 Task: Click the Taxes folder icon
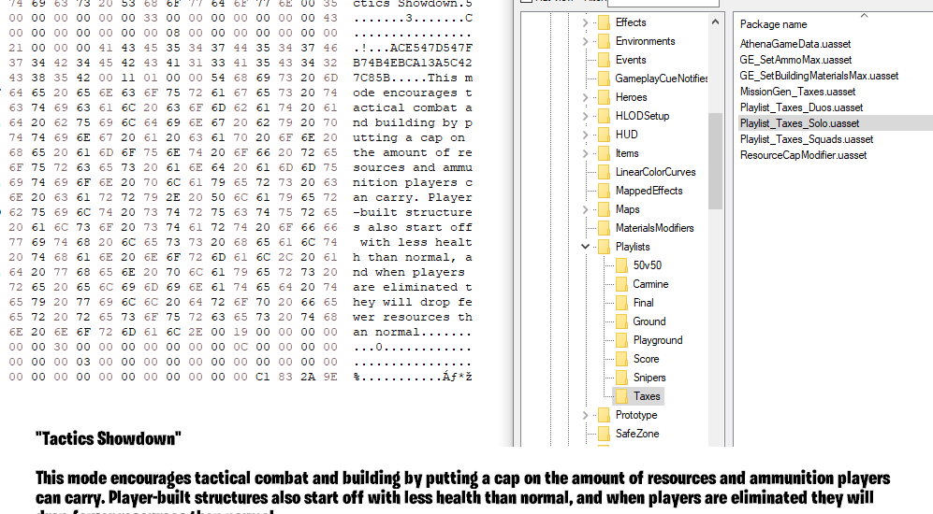pyautogui.click(x=621, y=396)
